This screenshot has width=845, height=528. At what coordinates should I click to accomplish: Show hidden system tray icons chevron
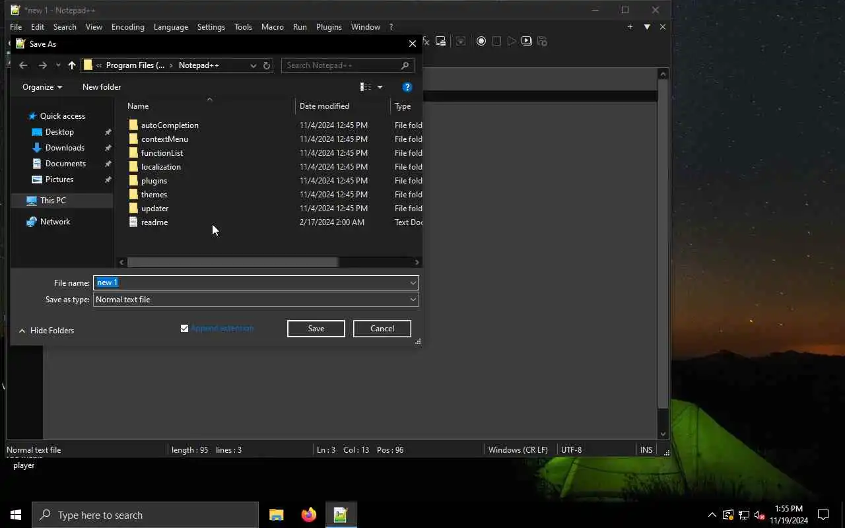(x=712, y=515)
